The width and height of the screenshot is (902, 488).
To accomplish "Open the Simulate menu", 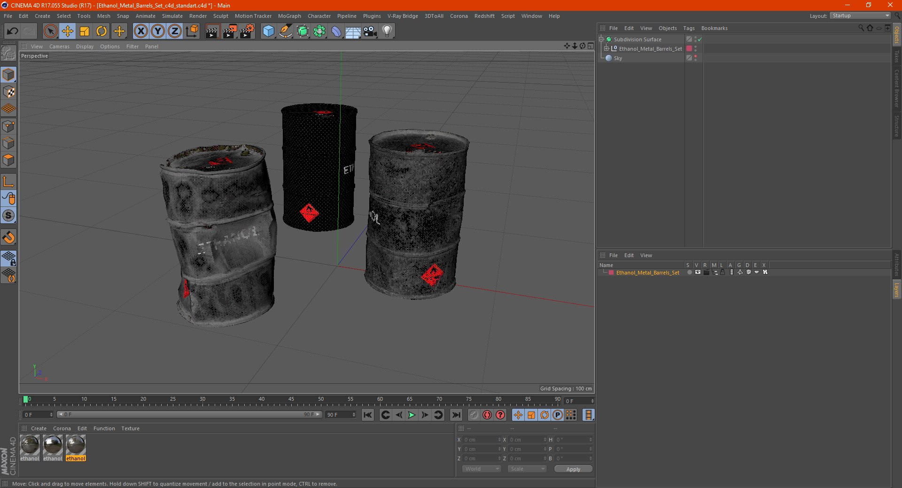I will point(172,16).
